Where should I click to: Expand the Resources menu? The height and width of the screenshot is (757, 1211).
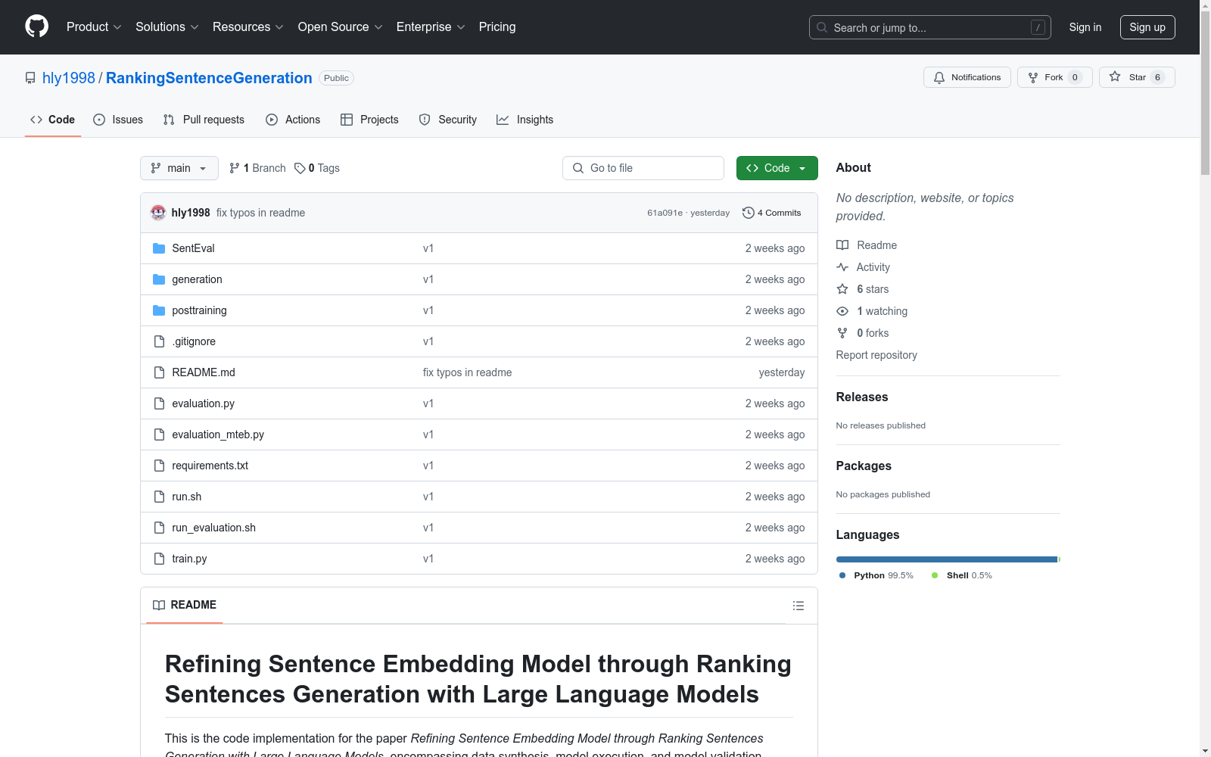pos(248,27)
